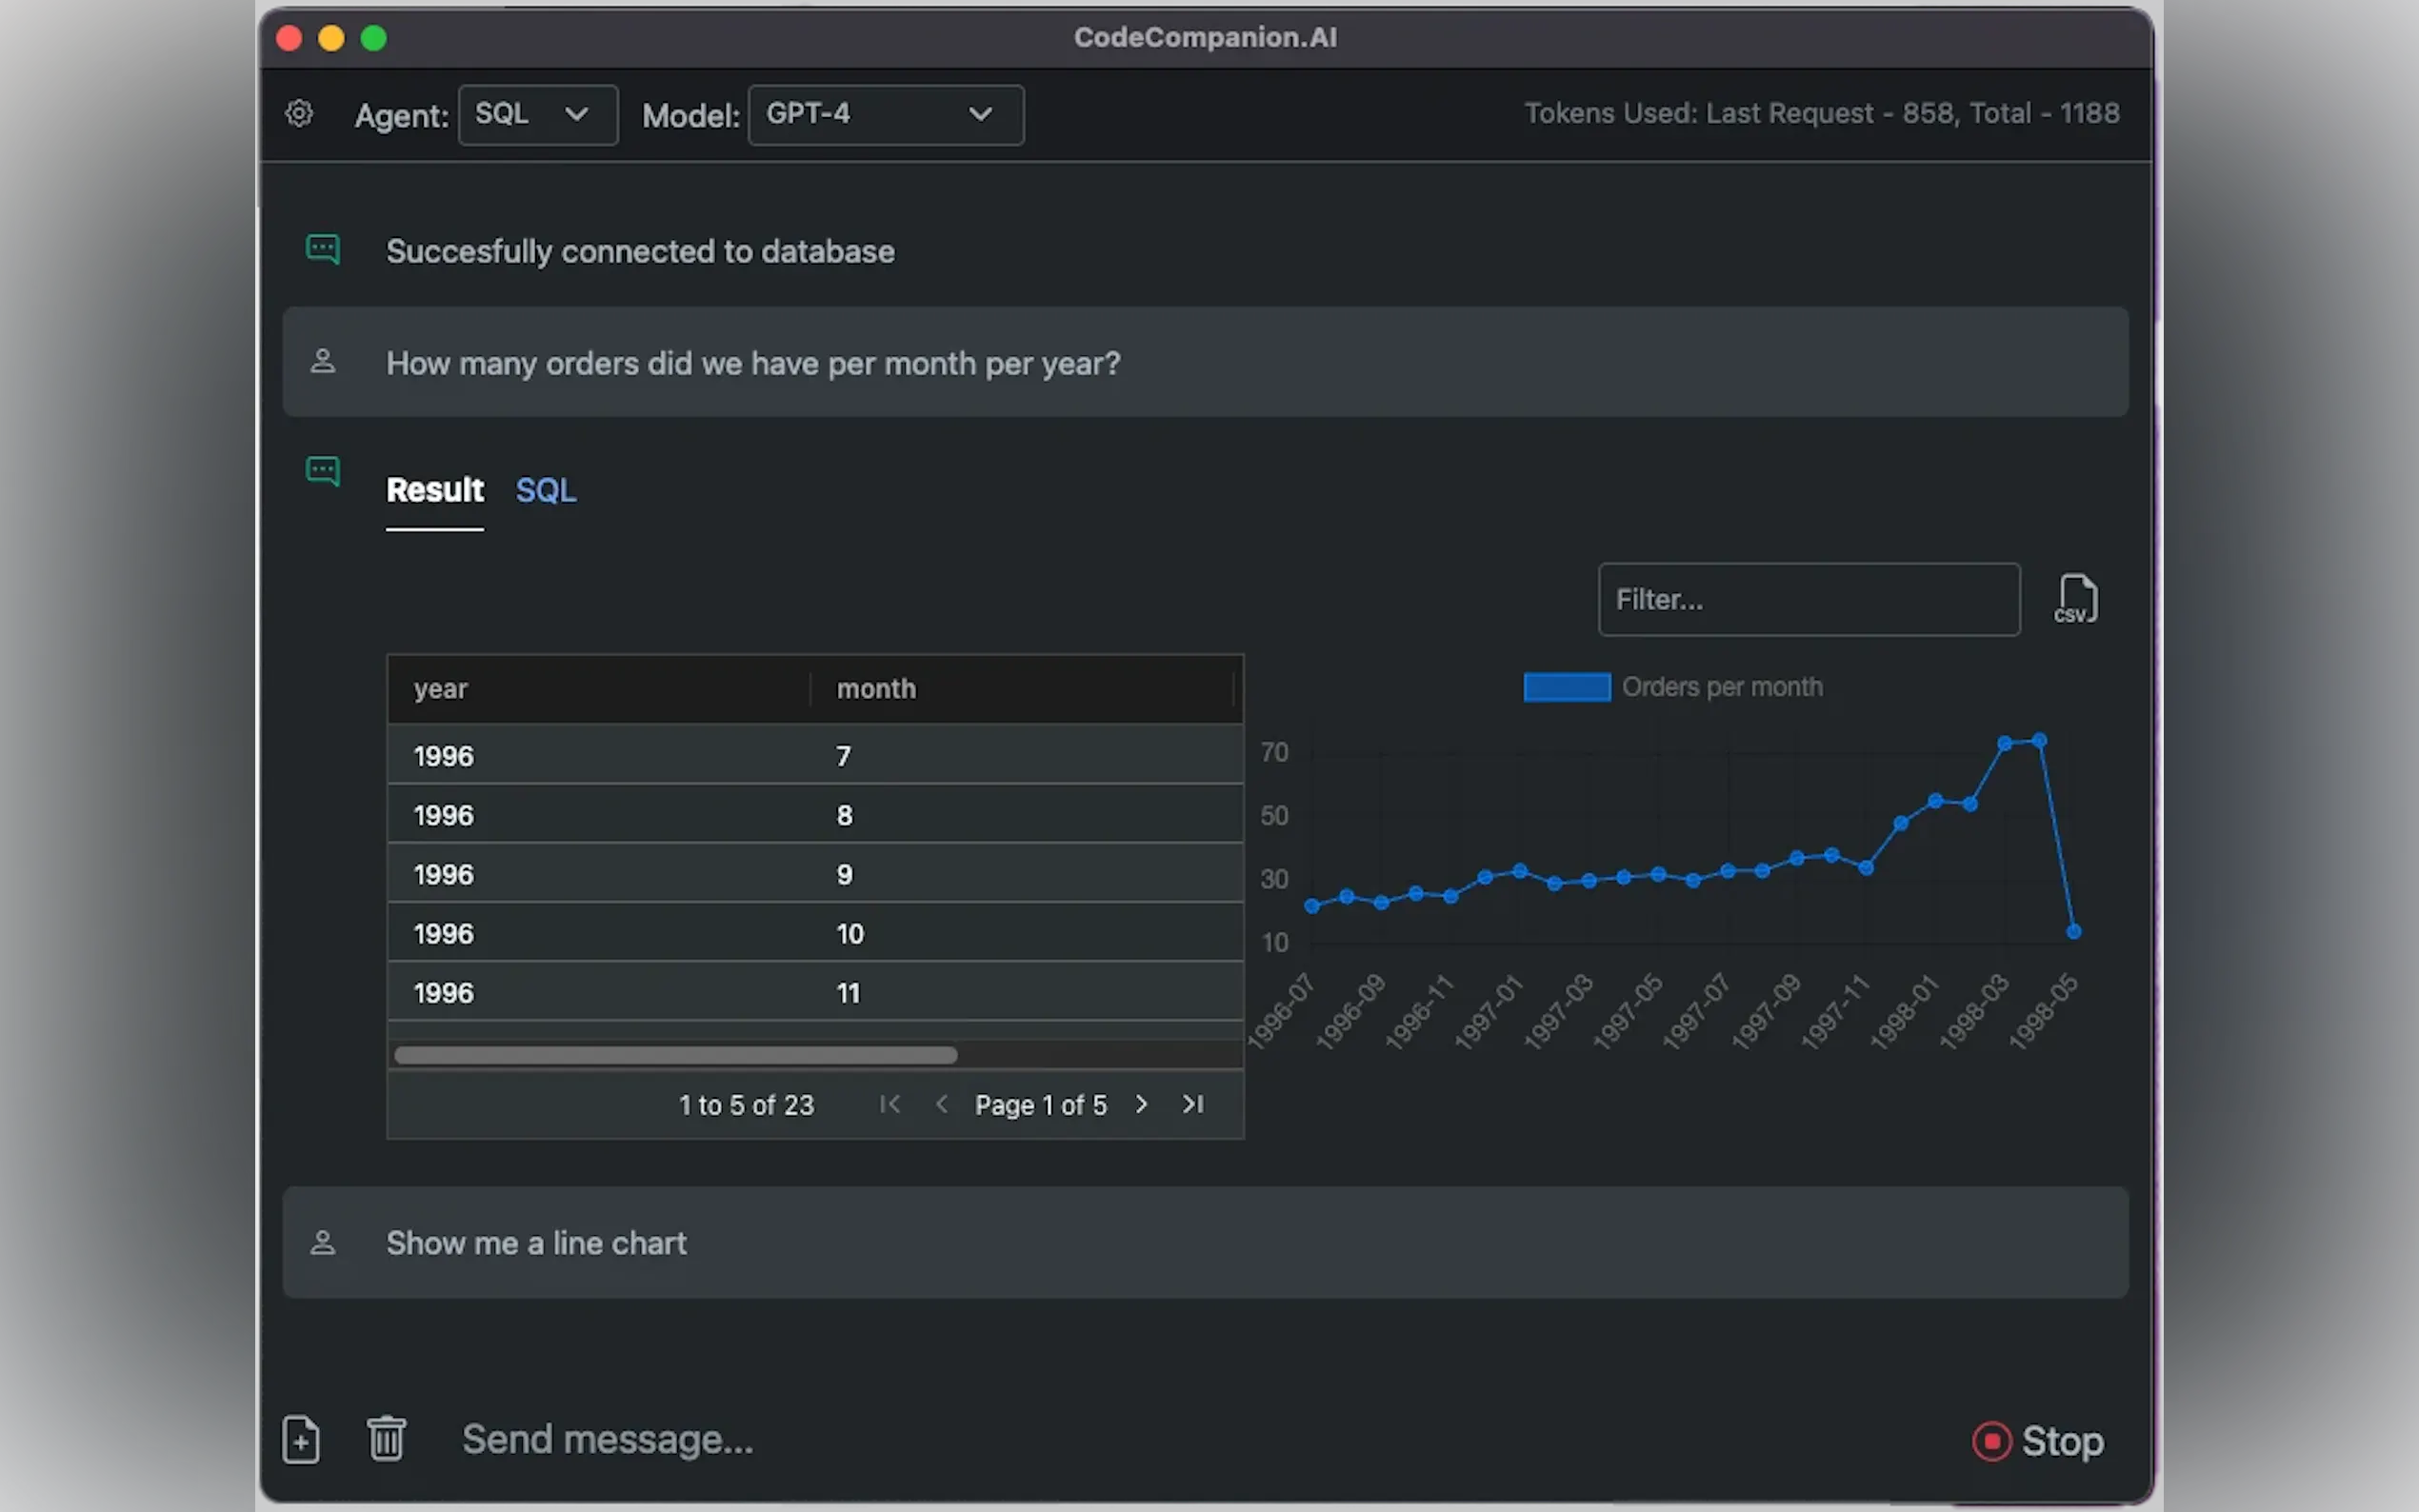
Task: Sort by the month column header
Action: pyautogui.click(x=876, y=689)
